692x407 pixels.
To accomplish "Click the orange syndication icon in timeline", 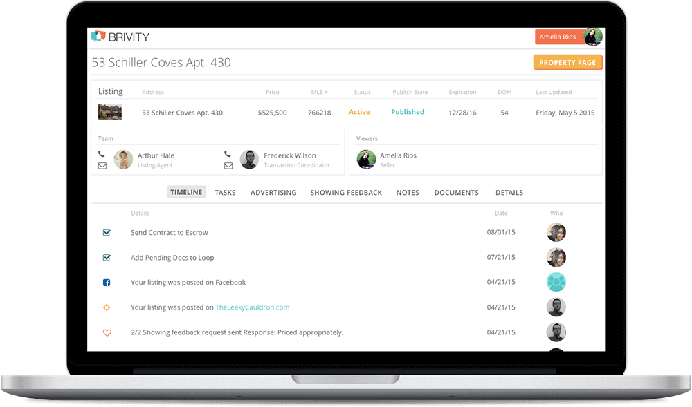I will (x=107, y=307).
